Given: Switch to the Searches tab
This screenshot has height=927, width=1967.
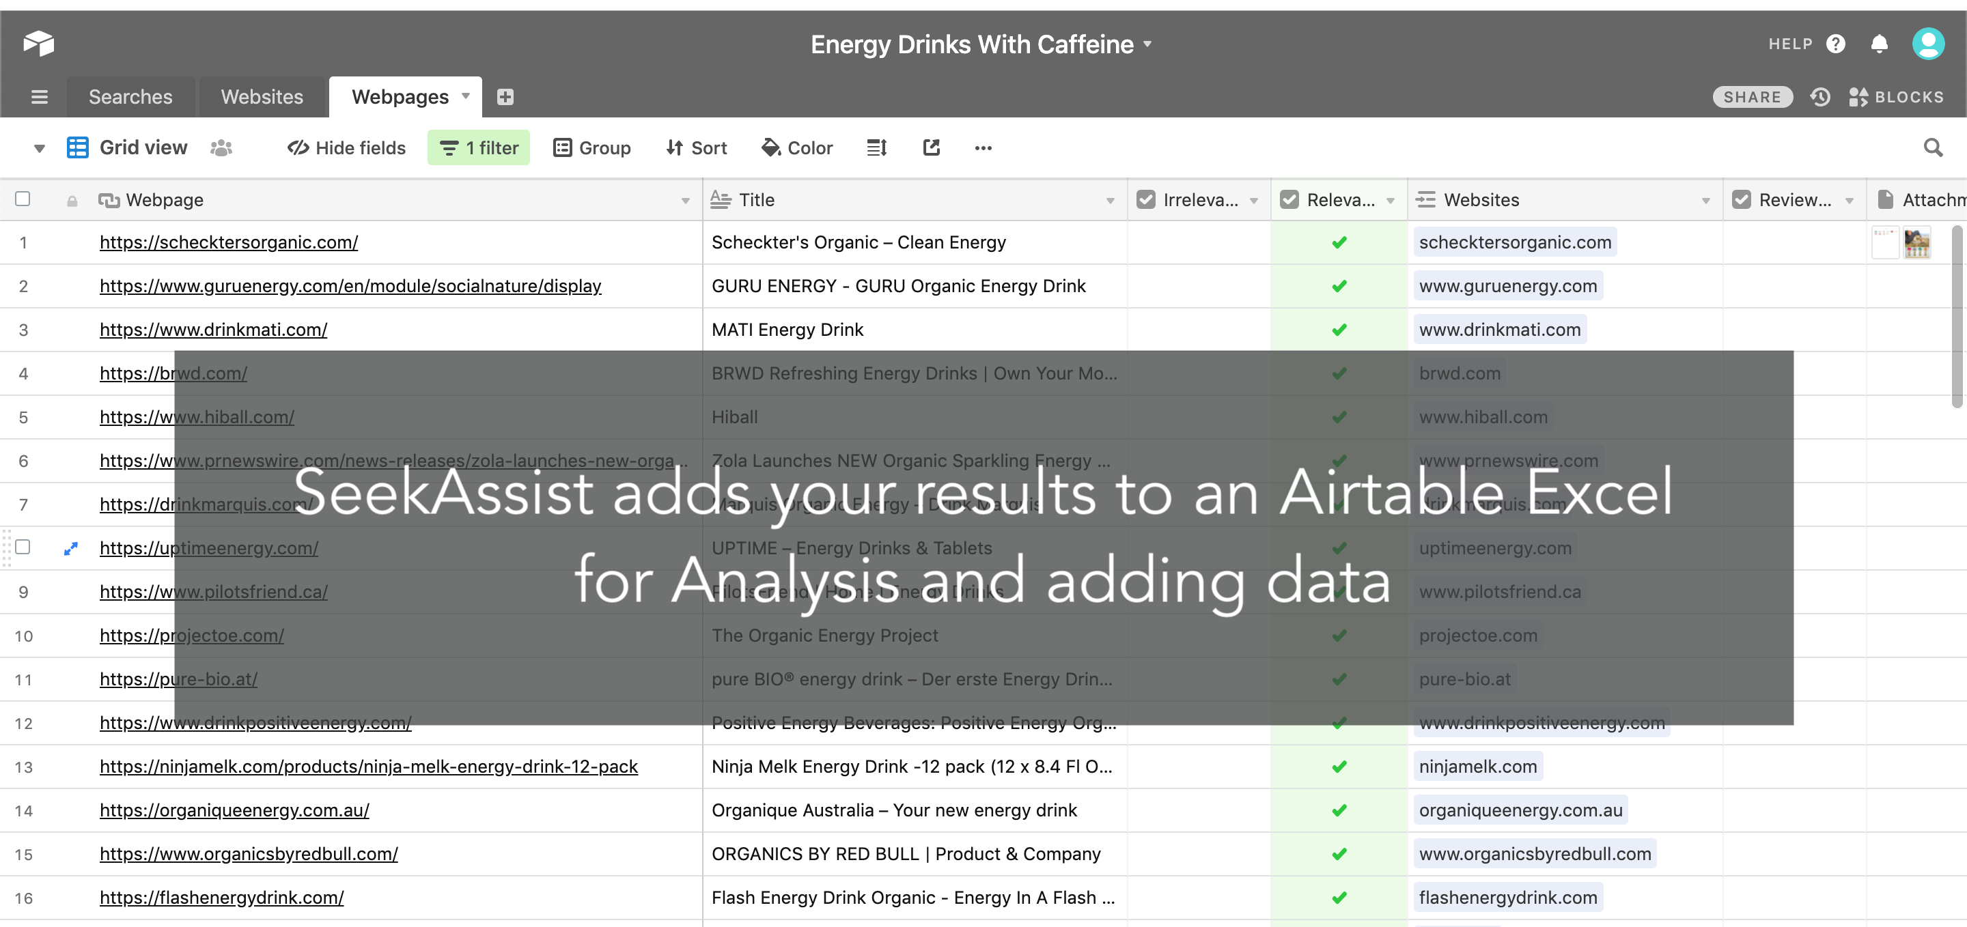Looking at the screenshot, I should click(130, 97).
